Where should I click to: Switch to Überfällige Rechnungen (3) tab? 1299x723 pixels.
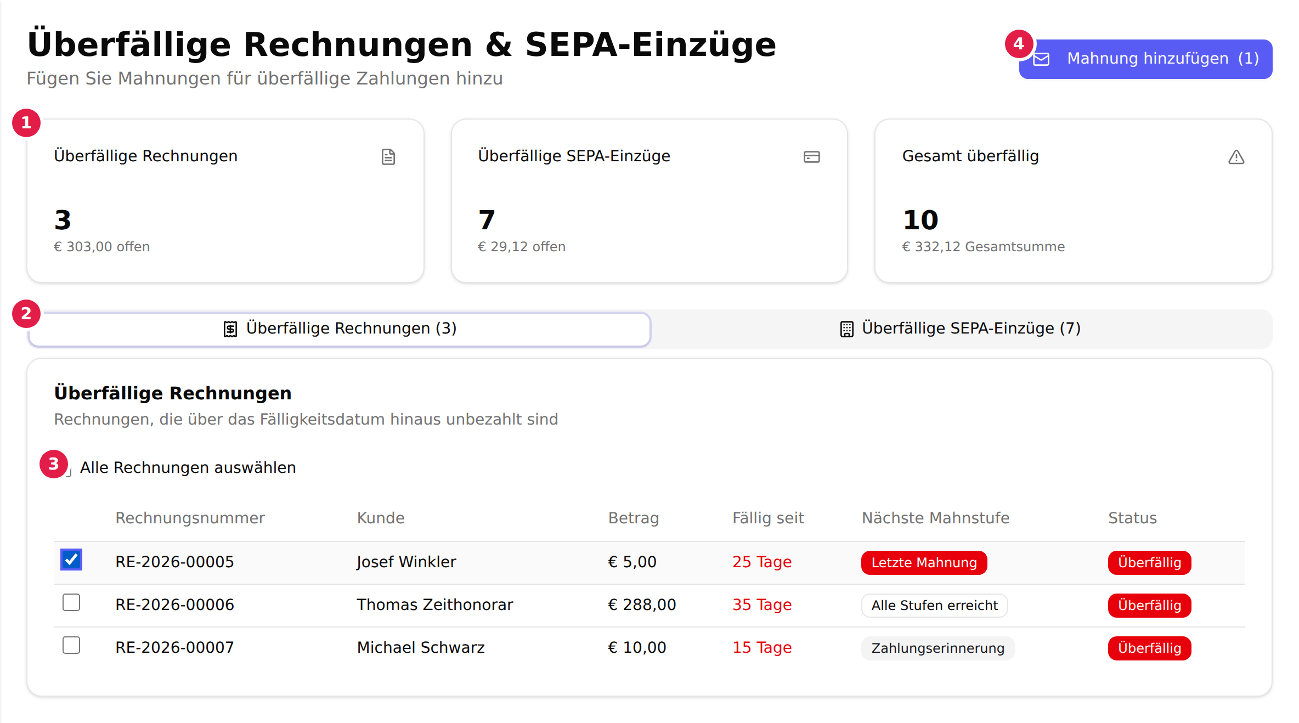coord(340,329)
